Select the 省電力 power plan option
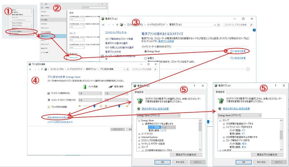This screenshot has height=167, width=289. click(x=145, y=58)
